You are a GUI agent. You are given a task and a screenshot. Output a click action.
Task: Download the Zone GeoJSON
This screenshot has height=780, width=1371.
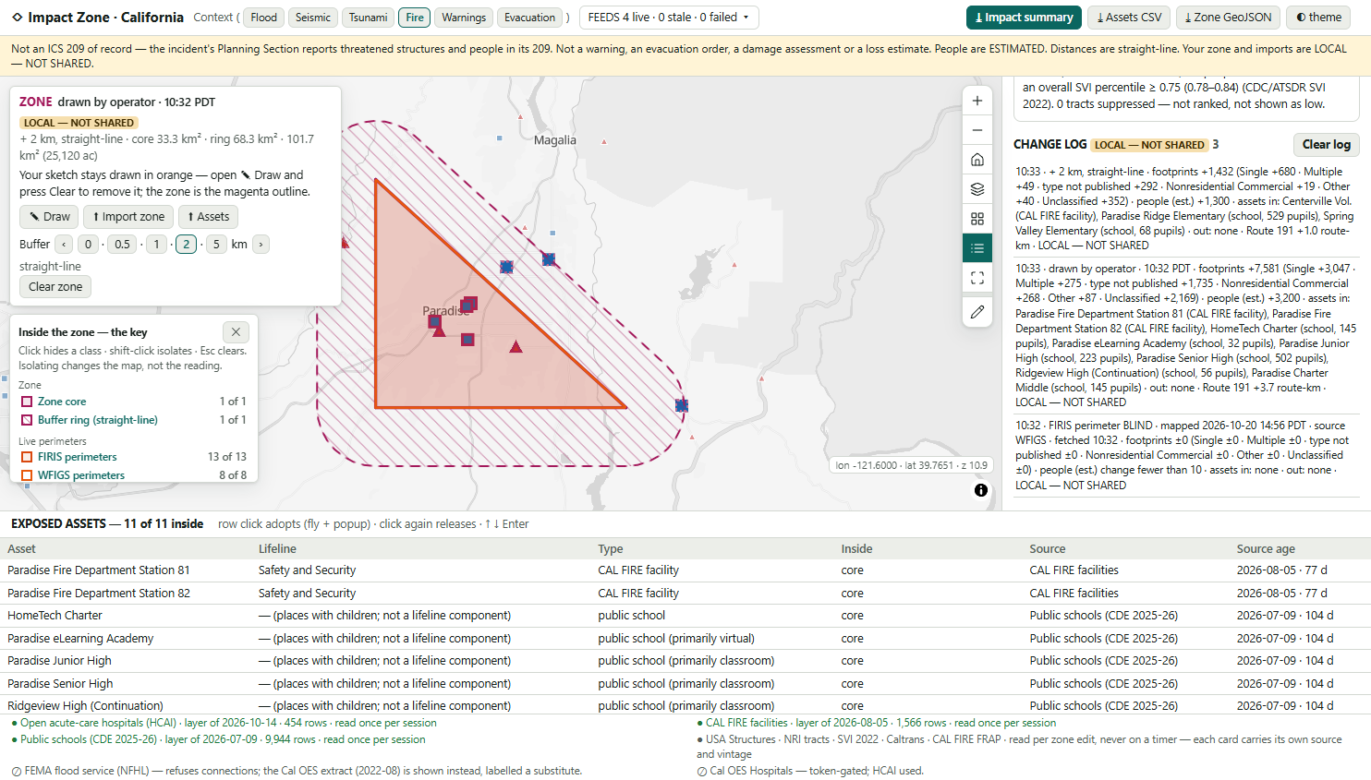[x=1228, y=17]
